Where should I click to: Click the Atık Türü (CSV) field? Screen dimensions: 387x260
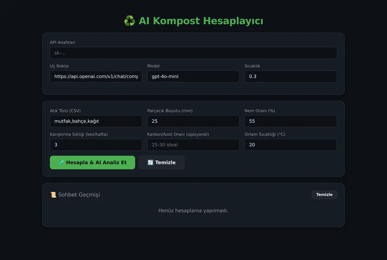click(96, 121)
